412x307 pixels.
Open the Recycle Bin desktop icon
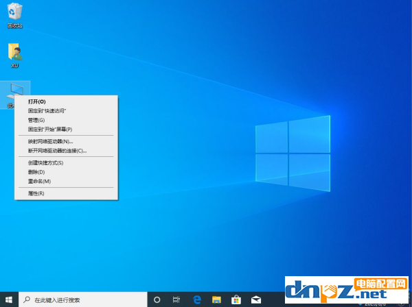click(x=14, y=15)
